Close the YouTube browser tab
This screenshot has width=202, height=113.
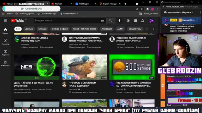tap(72, 4)
